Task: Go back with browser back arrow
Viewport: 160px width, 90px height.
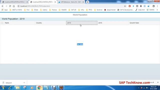Action: 2,6
